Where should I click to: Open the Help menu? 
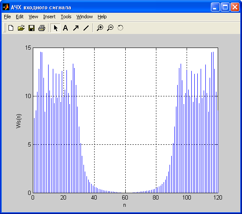point(102,17)
